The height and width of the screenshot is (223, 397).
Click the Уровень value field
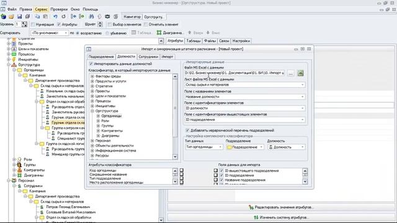point(18,24)
